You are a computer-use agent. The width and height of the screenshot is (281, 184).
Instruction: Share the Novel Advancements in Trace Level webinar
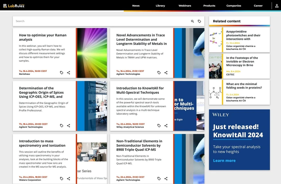point(166,73)
